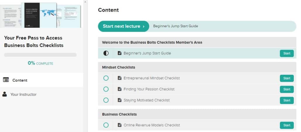The height and width of the screenshot is (132, 301).
Task: Collapse the Mindset Checklists section header
Action: click(x=197, y=67)
